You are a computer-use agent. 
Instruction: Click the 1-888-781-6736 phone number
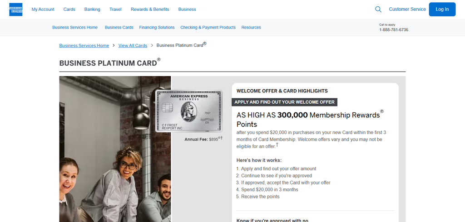point(394,30)
